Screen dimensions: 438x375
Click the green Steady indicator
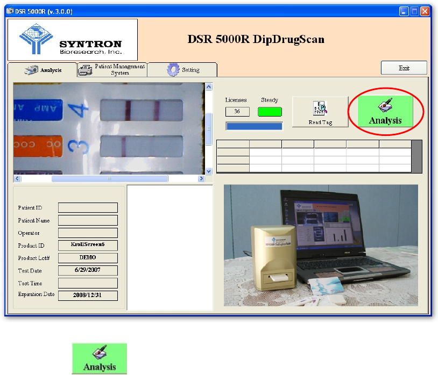[x=270, y=112]
